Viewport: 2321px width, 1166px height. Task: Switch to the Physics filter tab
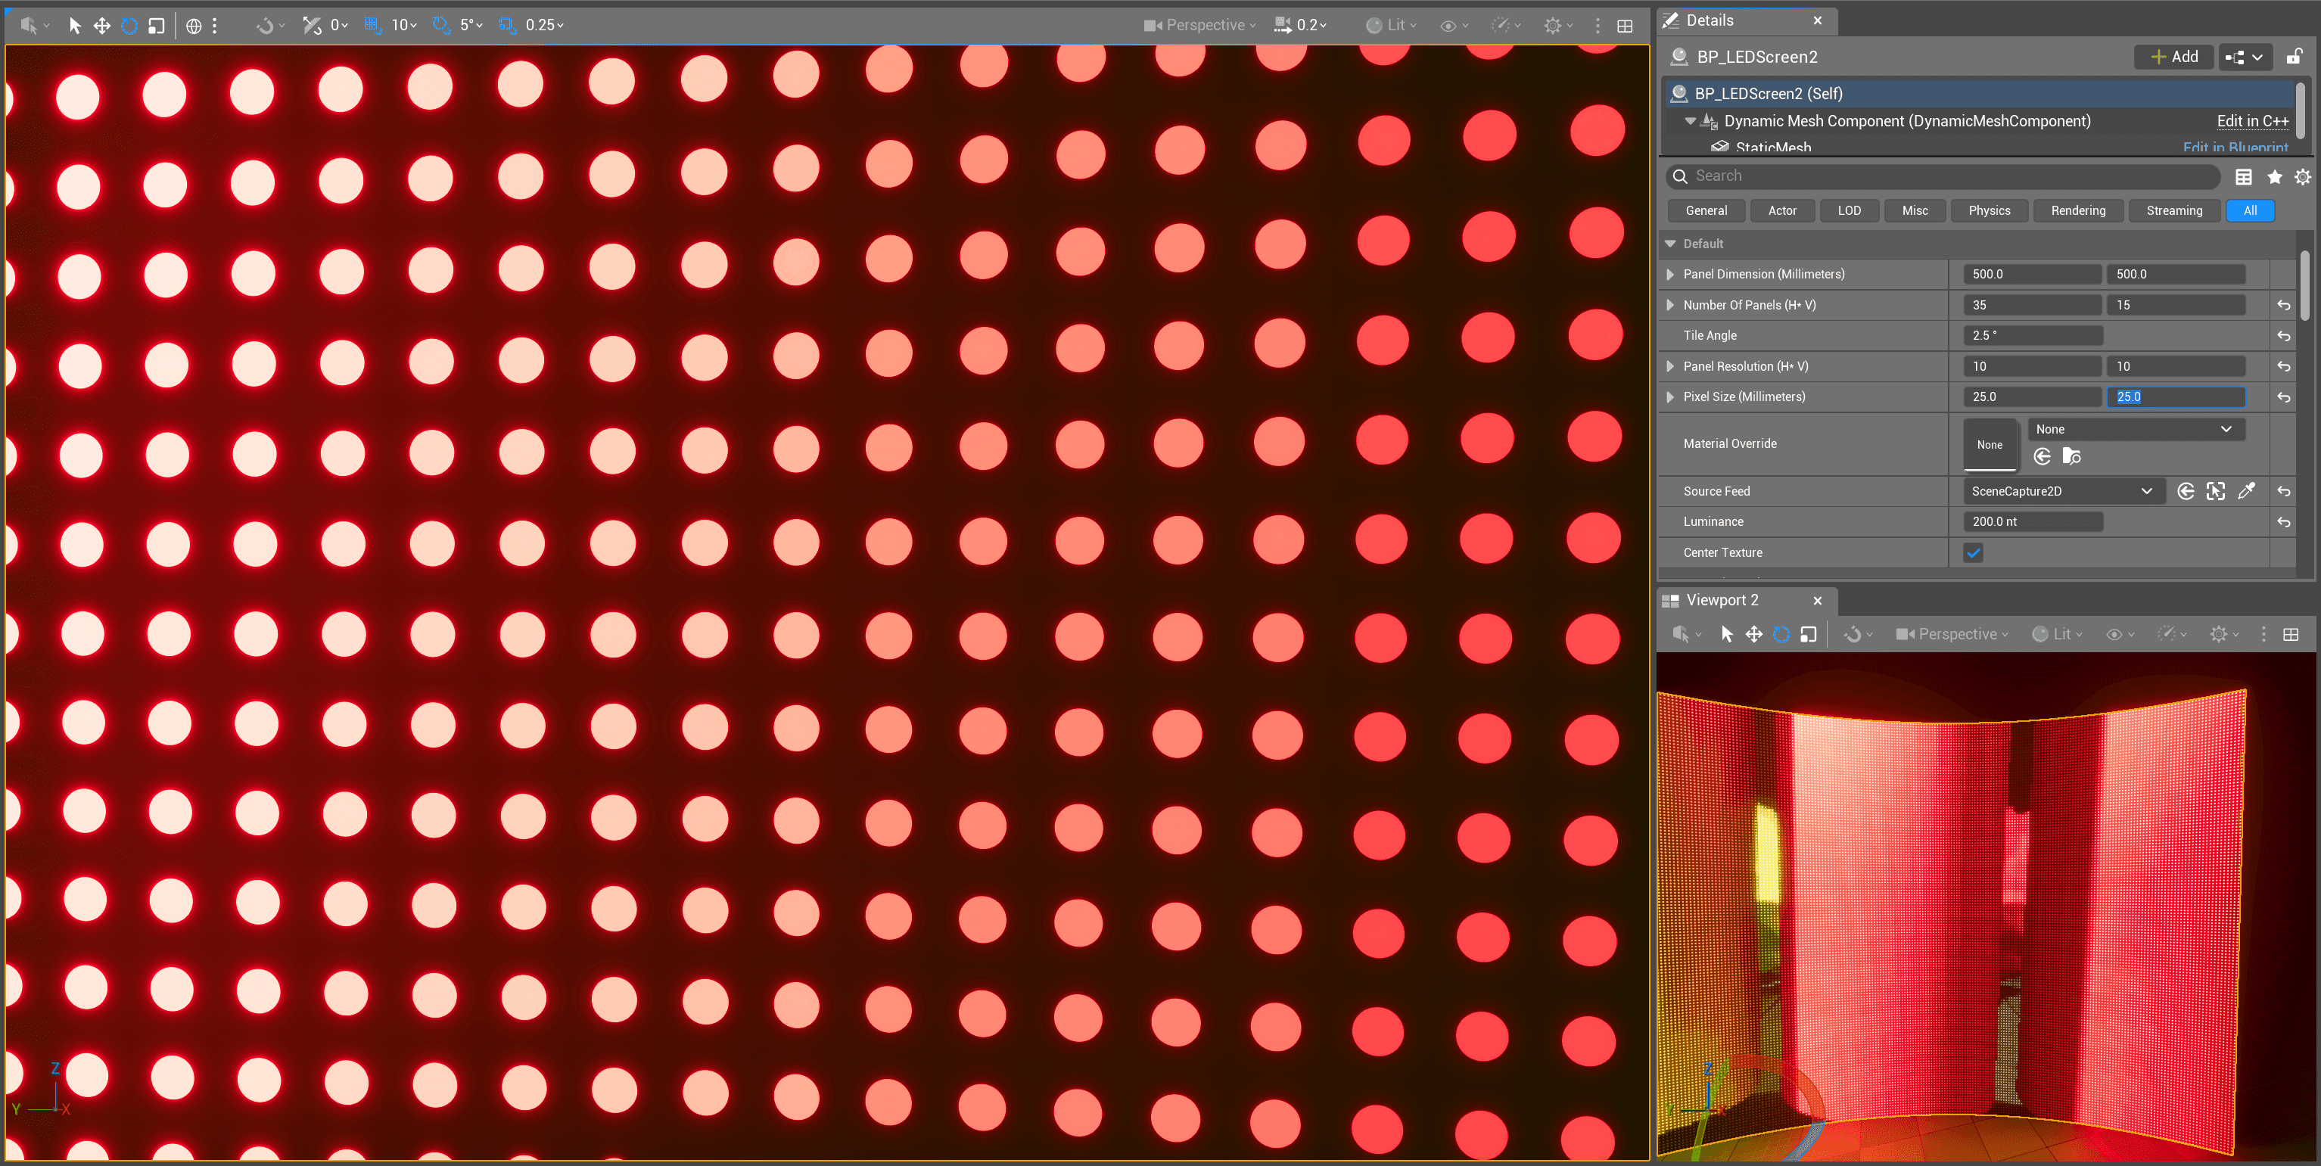tap(1989, 211)
